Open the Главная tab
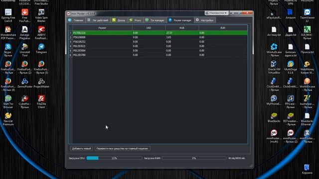 point(76,20)
